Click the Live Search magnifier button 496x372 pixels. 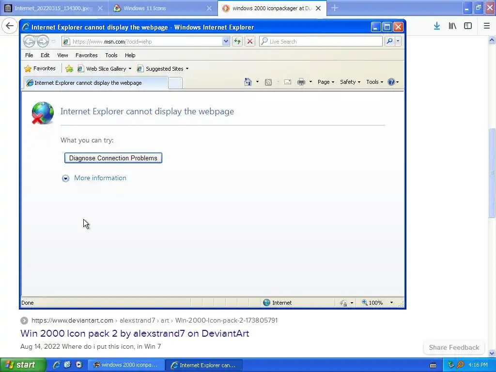(x=389, y=42)
